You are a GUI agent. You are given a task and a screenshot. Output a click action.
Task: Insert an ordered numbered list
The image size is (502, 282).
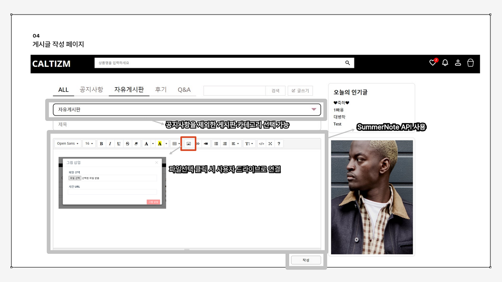tap(225, 144)
